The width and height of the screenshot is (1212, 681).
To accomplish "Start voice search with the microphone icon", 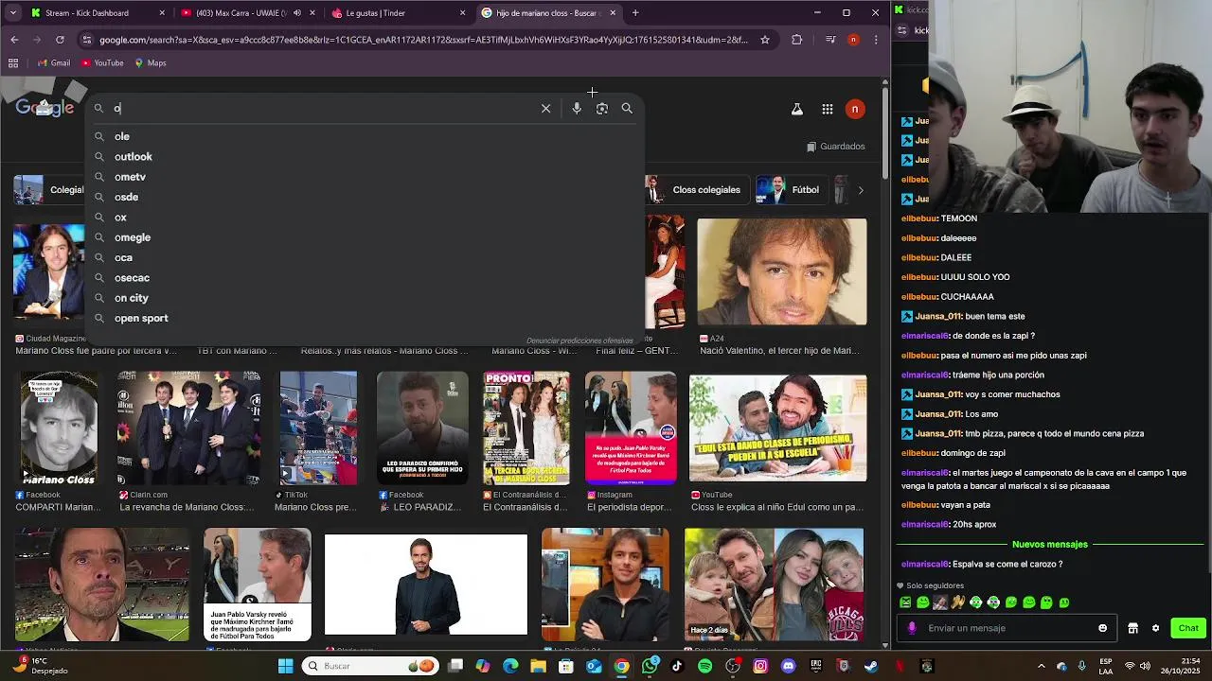I will [577, 108].
